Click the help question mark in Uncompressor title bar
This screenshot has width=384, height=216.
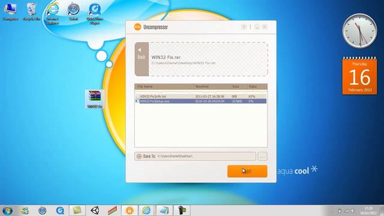[243, 27]
